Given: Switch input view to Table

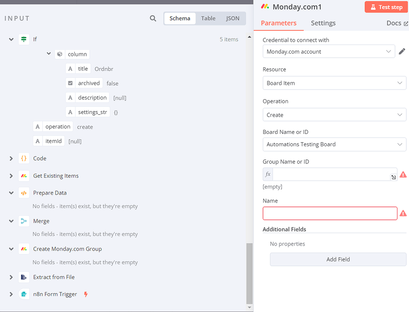Looking at the screenshot, I should (x=208, y=18).
